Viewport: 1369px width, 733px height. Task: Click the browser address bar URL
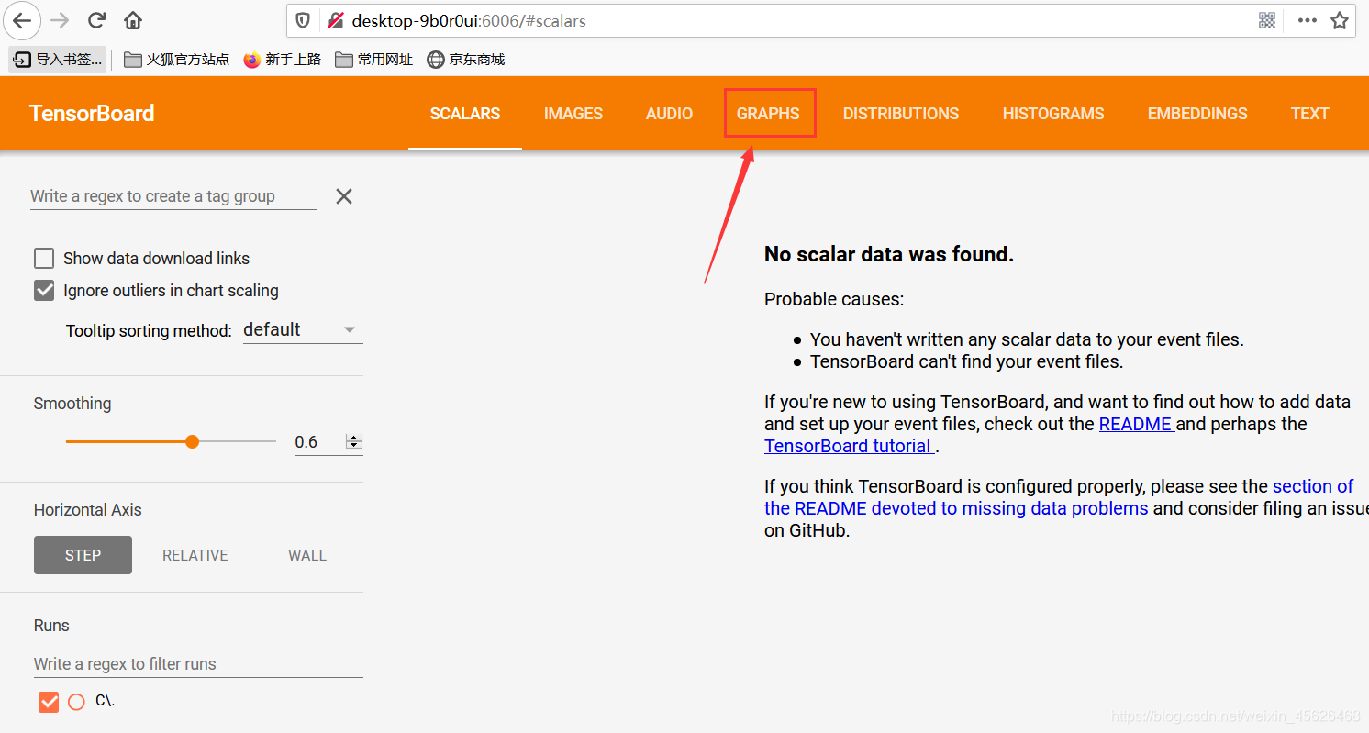tap(468, 20)
